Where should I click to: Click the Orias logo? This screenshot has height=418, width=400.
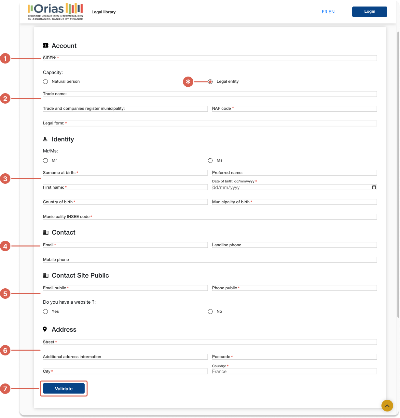click(55, 11)
